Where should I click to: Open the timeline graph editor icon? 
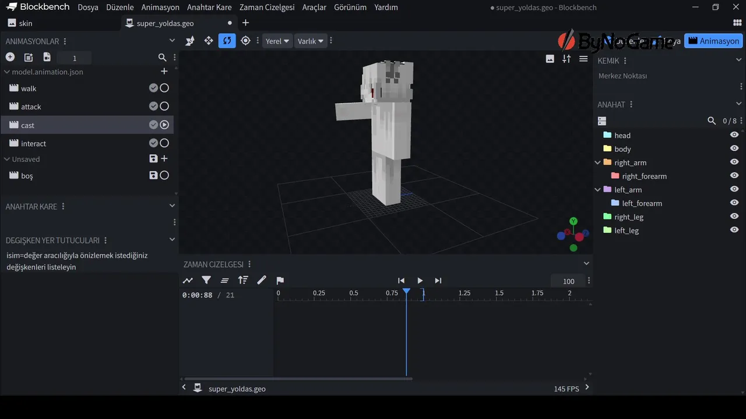tap(188, 280)
